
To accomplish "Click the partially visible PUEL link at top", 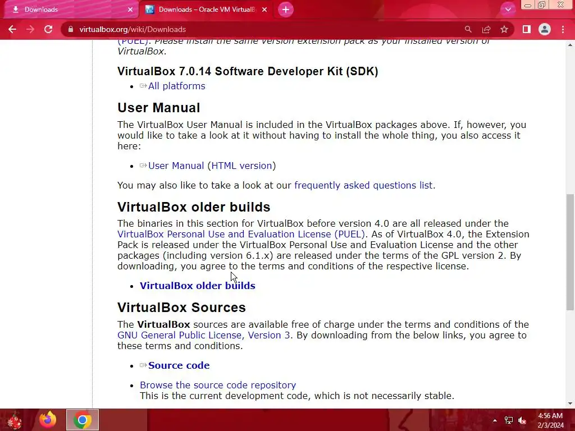I will pyautogui.click(x=133, y=42).
